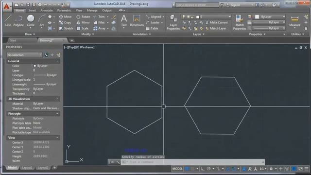The image size is (311, 175).
Task: Click the Array tool
Action: click(x=99, y=29)
